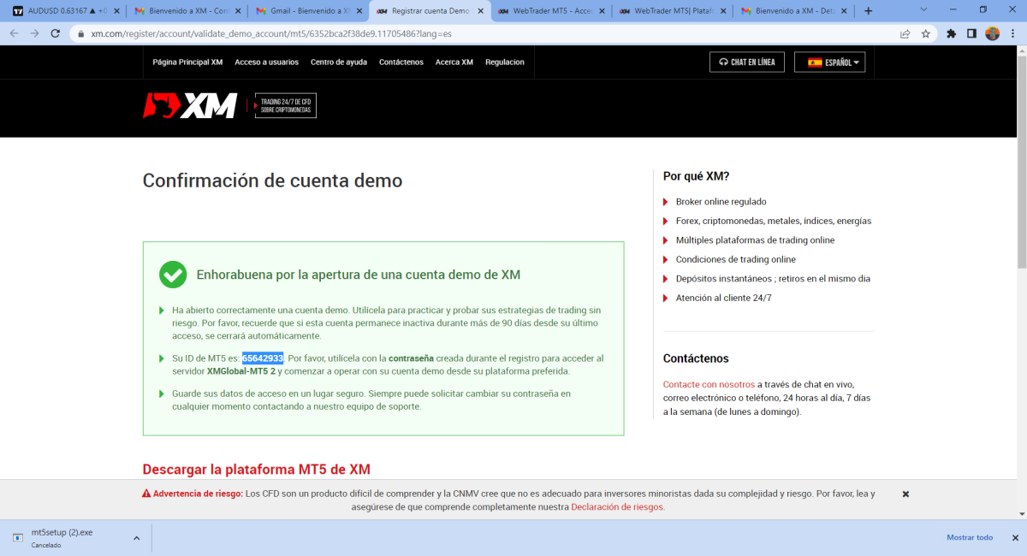The width and height of the screenshot is (1027, 556).
Task: Click Confirmación de cuenta demo heading
Action: click(272, 180)
